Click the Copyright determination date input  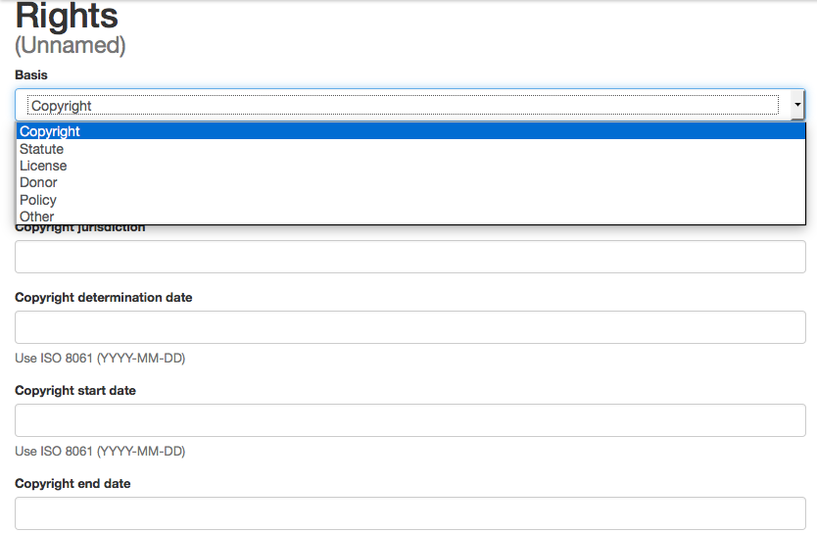click(409, 327)
